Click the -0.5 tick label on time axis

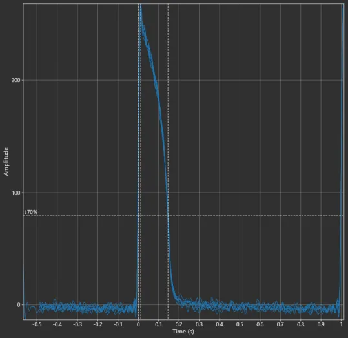[37, 324]
